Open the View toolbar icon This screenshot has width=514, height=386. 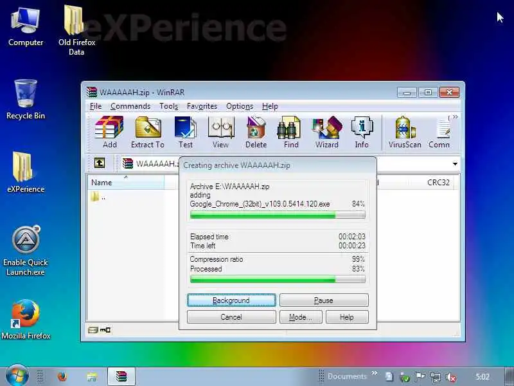click(x=220, y=132)
